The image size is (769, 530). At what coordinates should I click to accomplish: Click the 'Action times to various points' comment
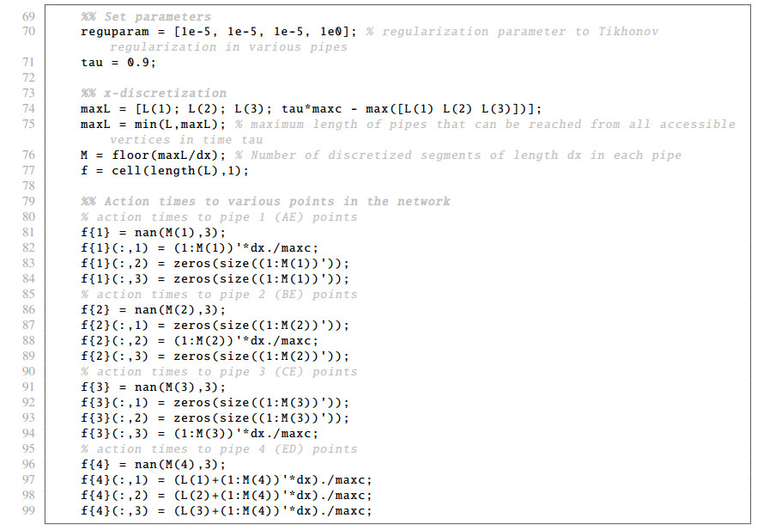[265, 201]
